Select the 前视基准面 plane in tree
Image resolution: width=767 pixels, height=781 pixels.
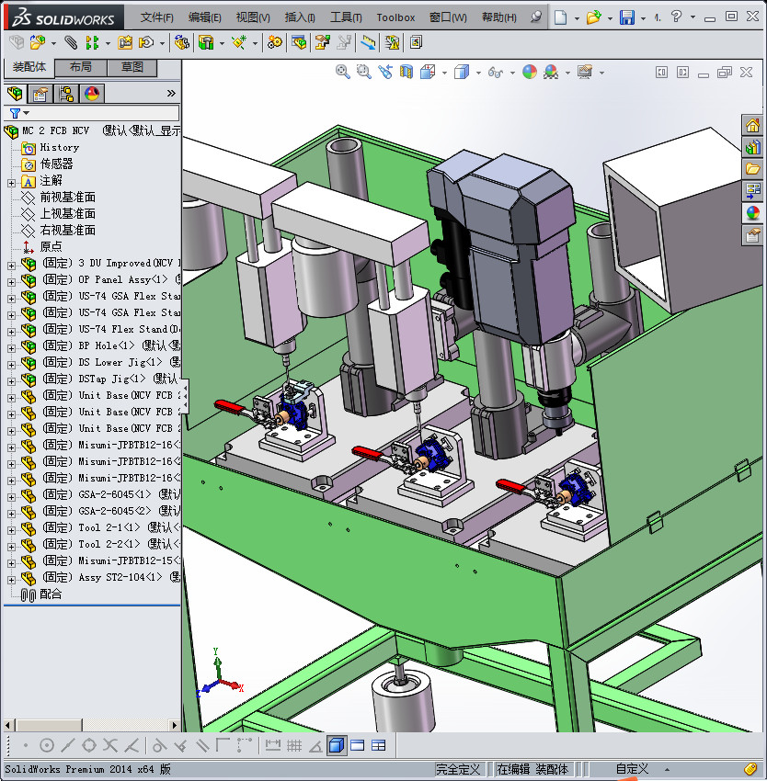point(67,197)
